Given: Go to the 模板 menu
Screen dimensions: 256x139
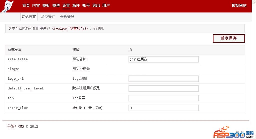Looking at the screenshot, I should (x=46, y=5).
